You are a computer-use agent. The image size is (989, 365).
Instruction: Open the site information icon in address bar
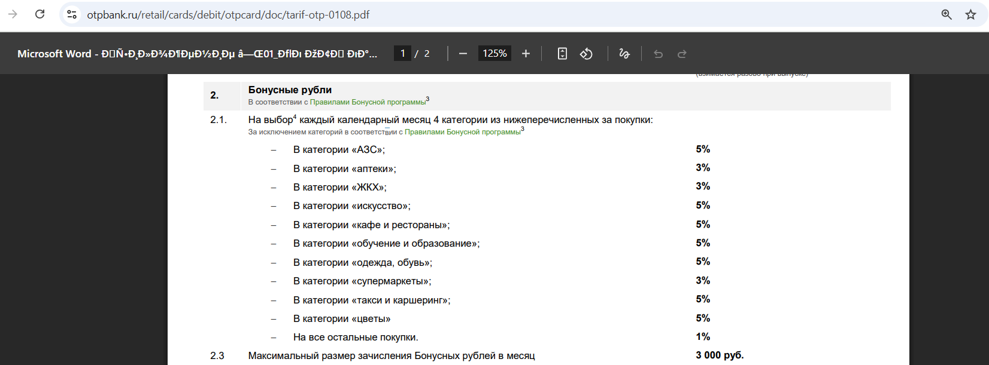coord(72,14)
